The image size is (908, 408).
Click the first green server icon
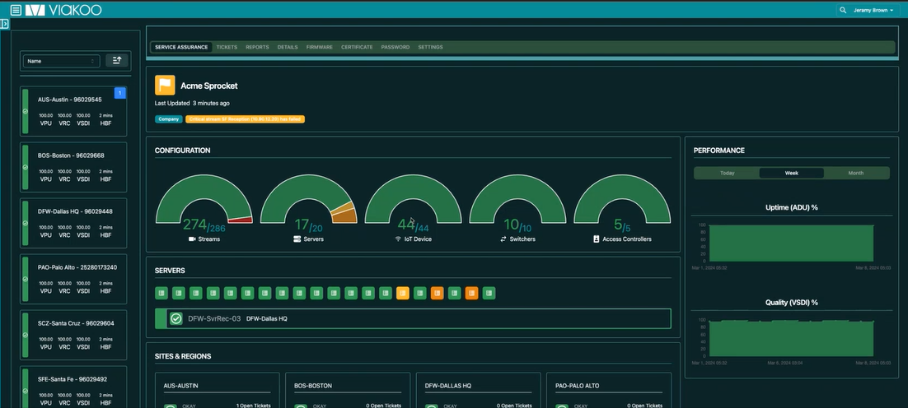(162, 293)
